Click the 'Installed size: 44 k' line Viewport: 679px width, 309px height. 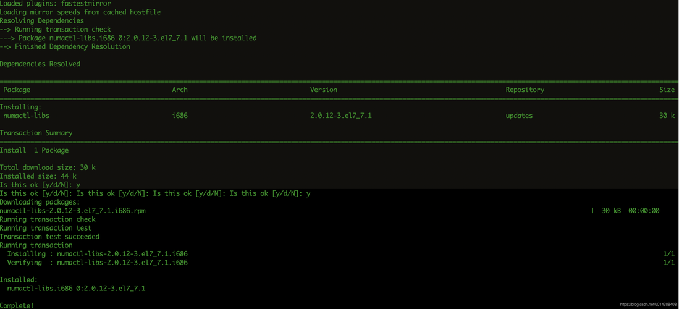pyautogui.click(x=38, y=176)
